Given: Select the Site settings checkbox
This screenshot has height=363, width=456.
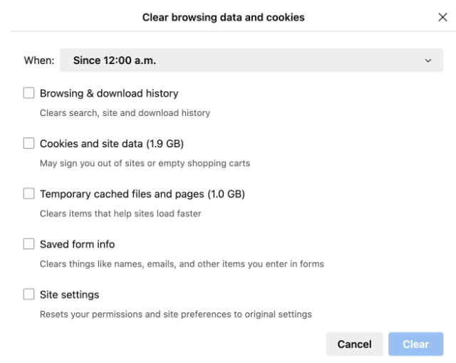Looking at the screenshot, I should (x=29, y=294).
